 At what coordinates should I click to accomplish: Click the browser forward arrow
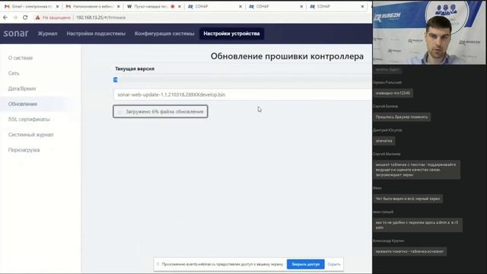pyautogui.click(x=15, y=18)
